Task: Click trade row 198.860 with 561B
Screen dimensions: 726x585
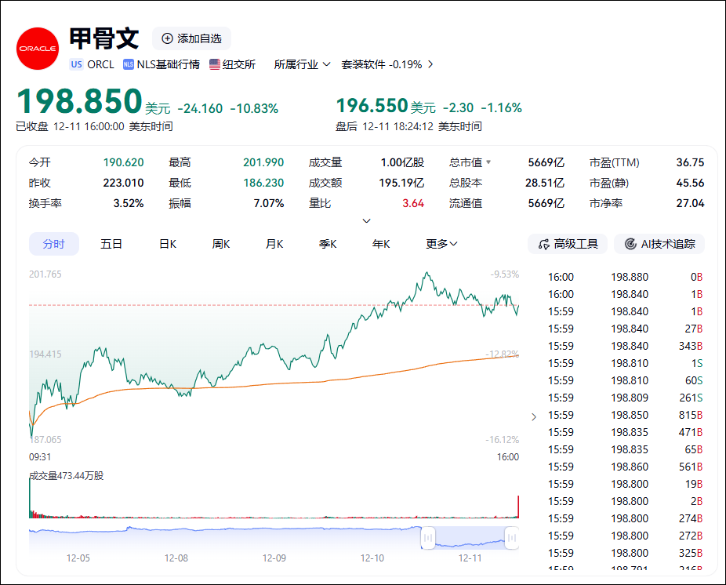Action: [625, 467]
